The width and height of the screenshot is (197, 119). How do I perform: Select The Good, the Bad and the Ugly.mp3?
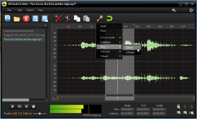click(x=24, y=39)
